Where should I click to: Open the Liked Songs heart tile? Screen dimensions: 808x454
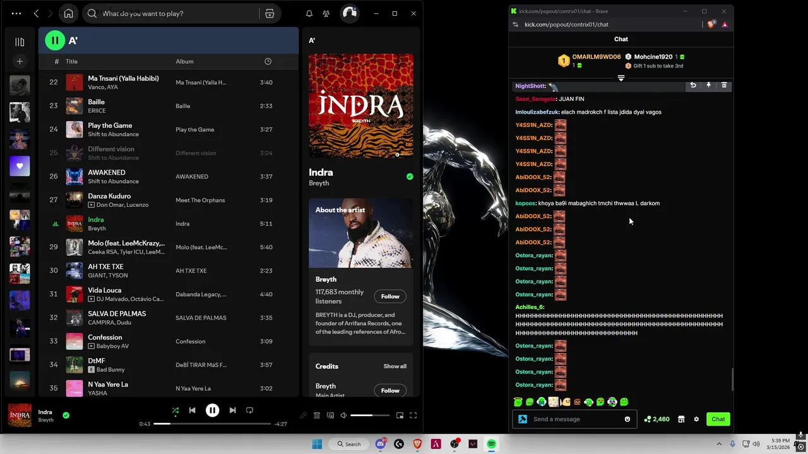(20, 166)
